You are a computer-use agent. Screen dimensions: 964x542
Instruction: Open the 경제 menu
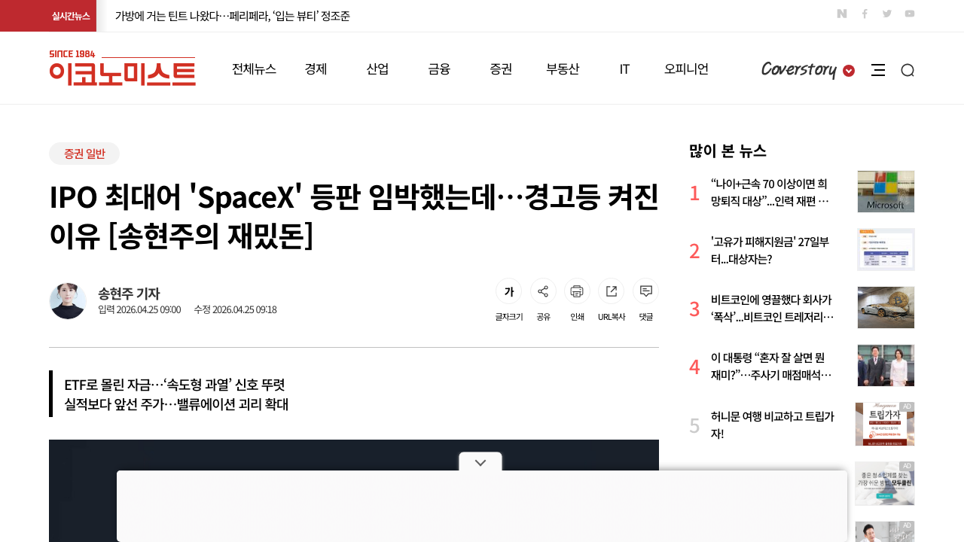point(316,69)
